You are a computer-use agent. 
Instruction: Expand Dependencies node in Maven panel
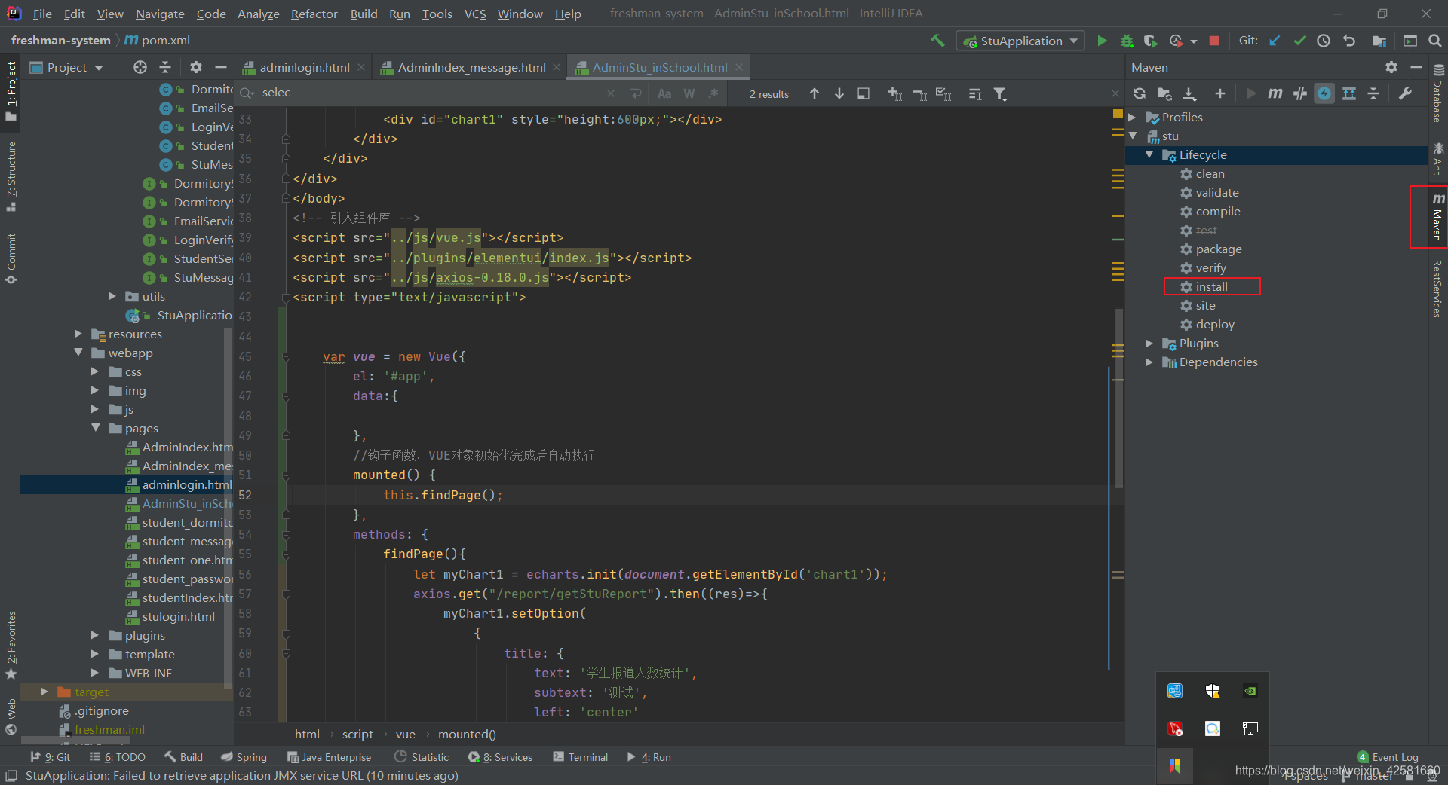[1149, 362]
